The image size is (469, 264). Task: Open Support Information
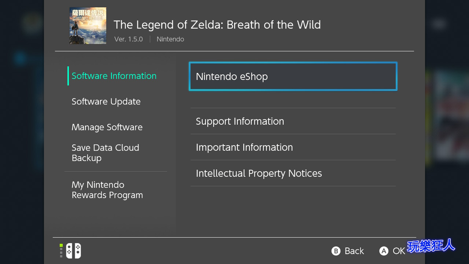point(293,121)
